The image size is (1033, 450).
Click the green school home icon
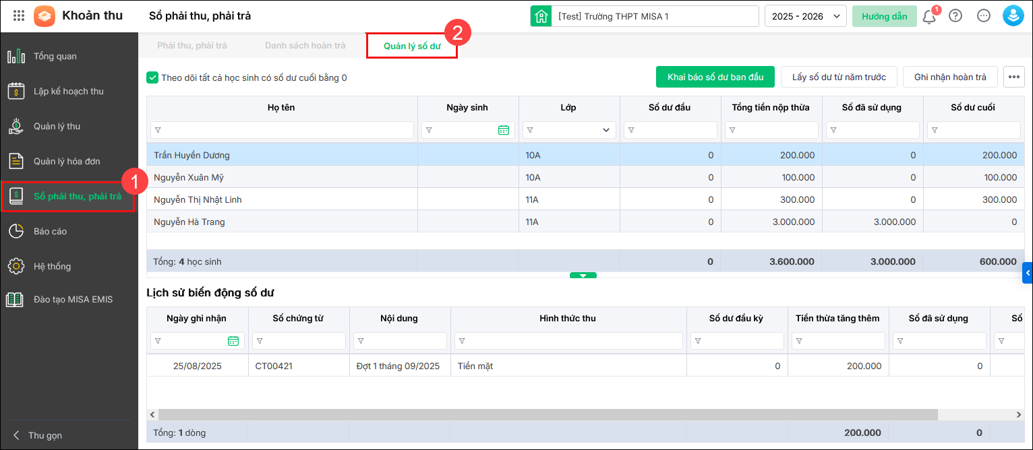[x=541, y=16]
